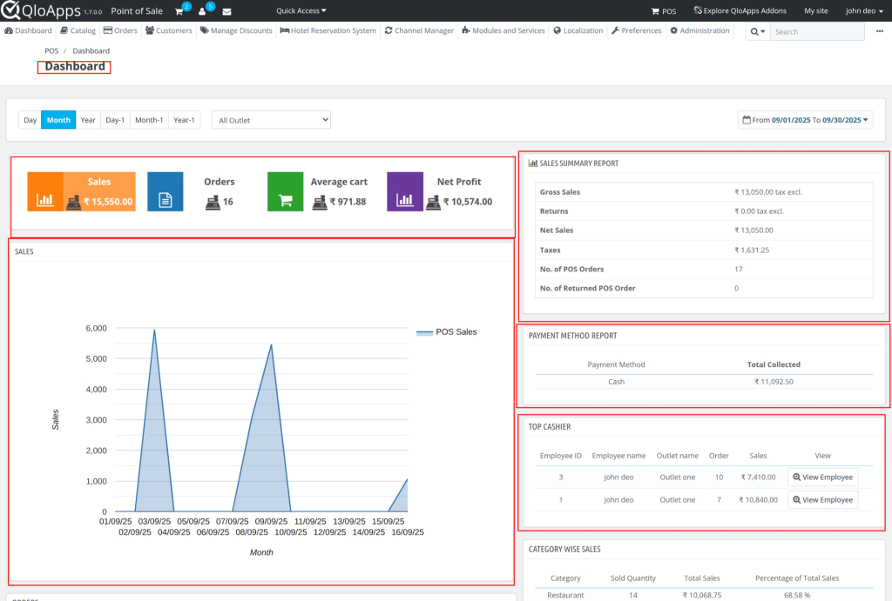Image resolution: width=892 pixels, height=601 pixels.
Task: Select the Month-1 period filter
Action: point(149,120)
